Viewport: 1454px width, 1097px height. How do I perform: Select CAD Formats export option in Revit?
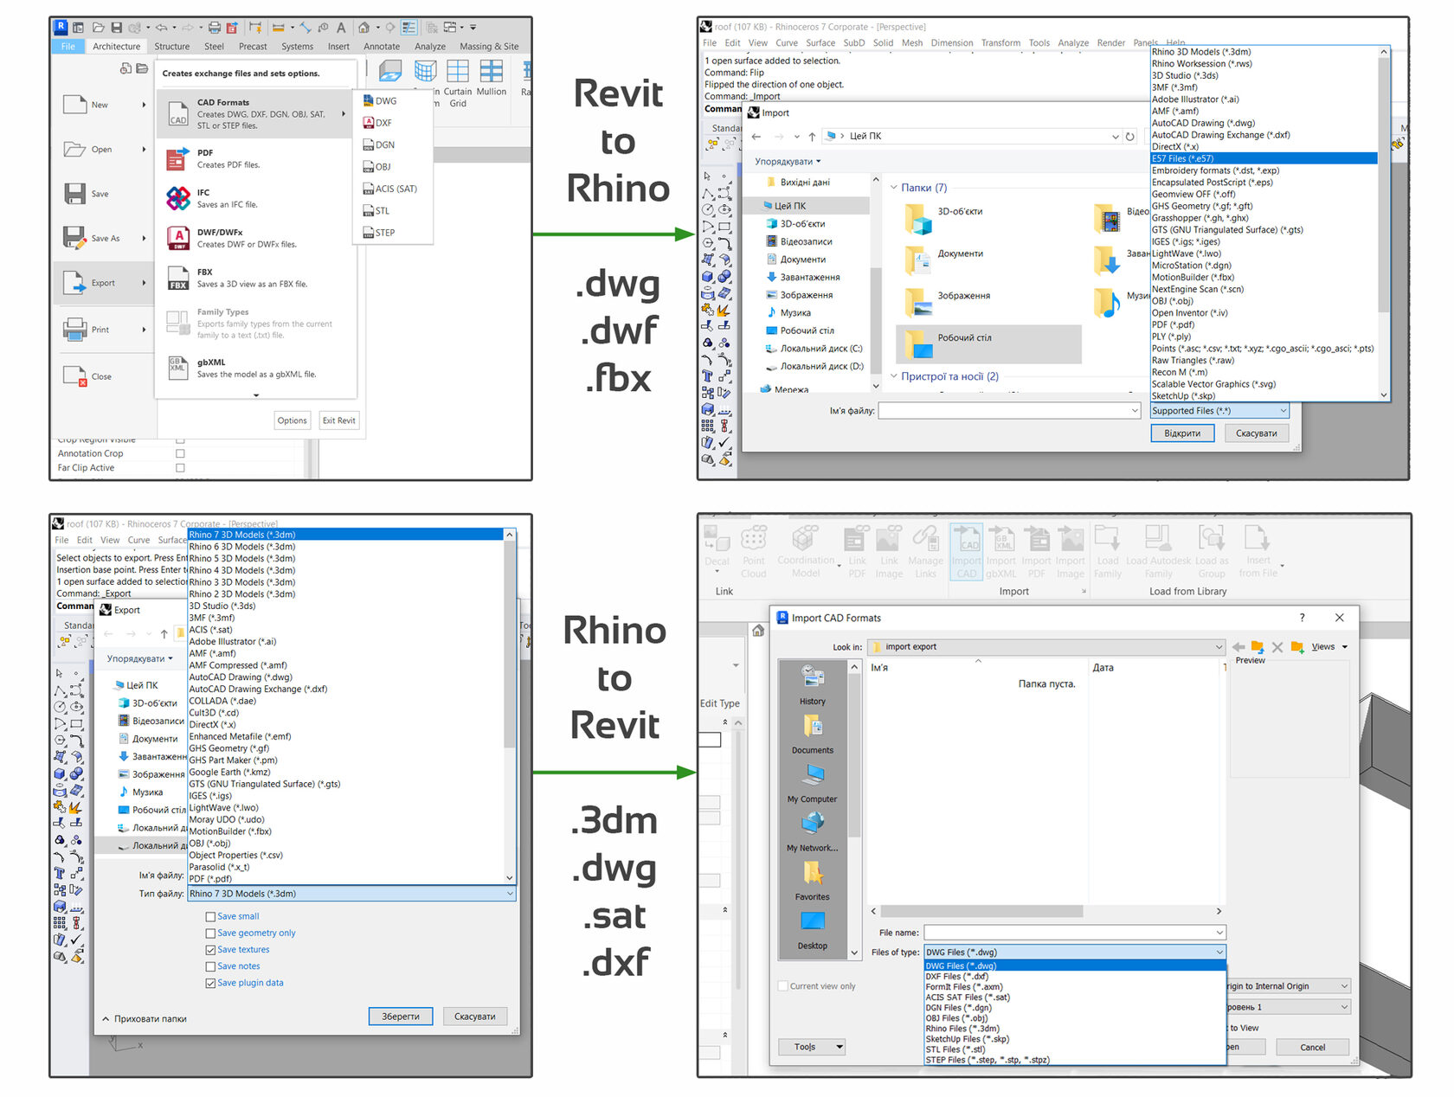pos(255,113)
